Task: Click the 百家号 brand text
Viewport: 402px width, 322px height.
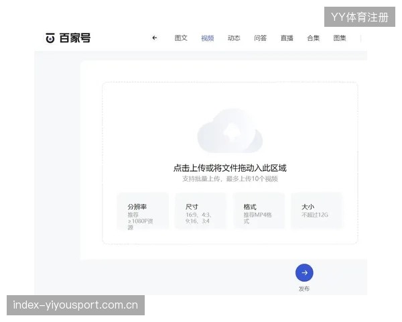Action: 75,38
